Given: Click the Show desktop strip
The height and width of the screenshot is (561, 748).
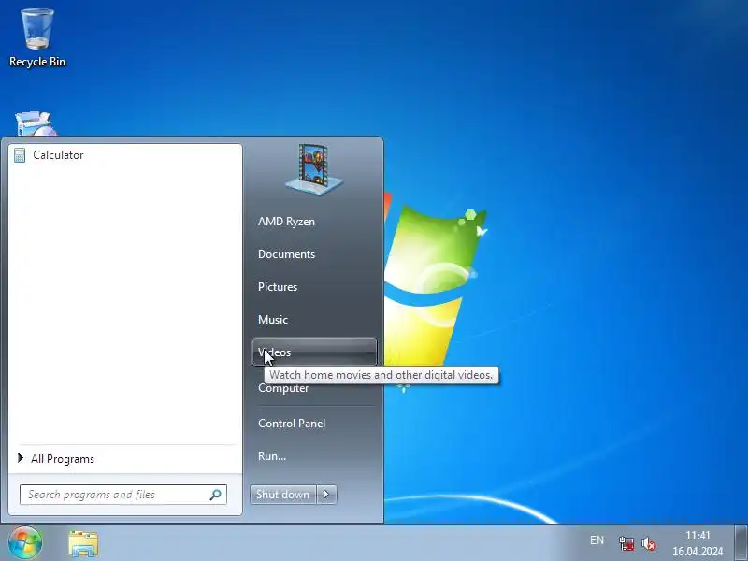Looking at the screenshot, I should (741, 543).
